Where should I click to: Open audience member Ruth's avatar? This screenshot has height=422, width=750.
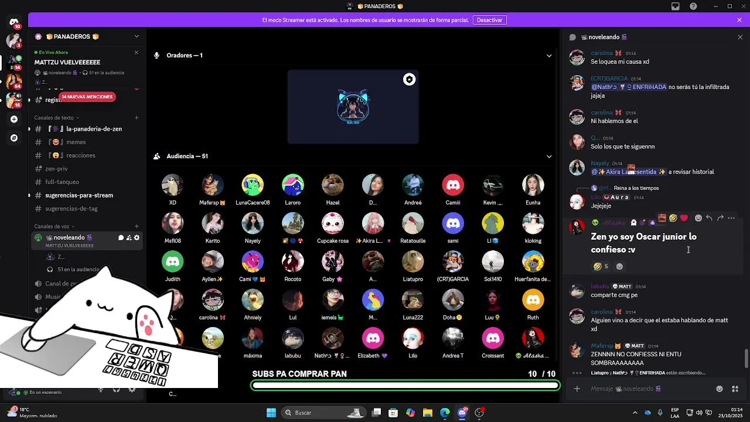(x=533, y=300)
